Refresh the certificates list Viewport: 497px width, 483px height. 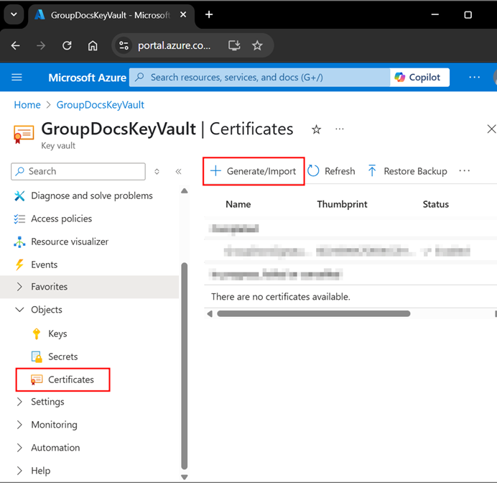(x=331, y=171)
